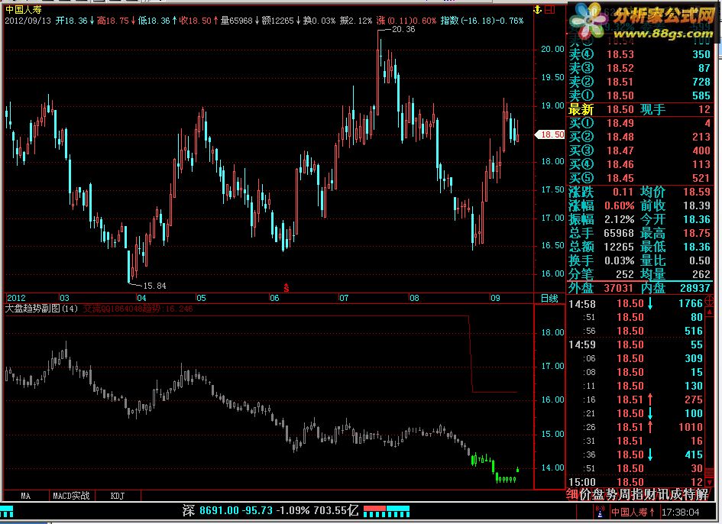Select the 讯 tab under the tick list
The image size is (722, 524).
click(662, 495)
